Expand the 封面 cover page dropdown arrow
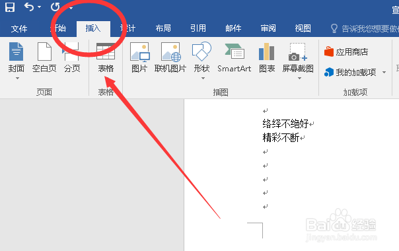The width and height of the screenshot is (399, 251). pyautogui.click(x=17, y=78)
